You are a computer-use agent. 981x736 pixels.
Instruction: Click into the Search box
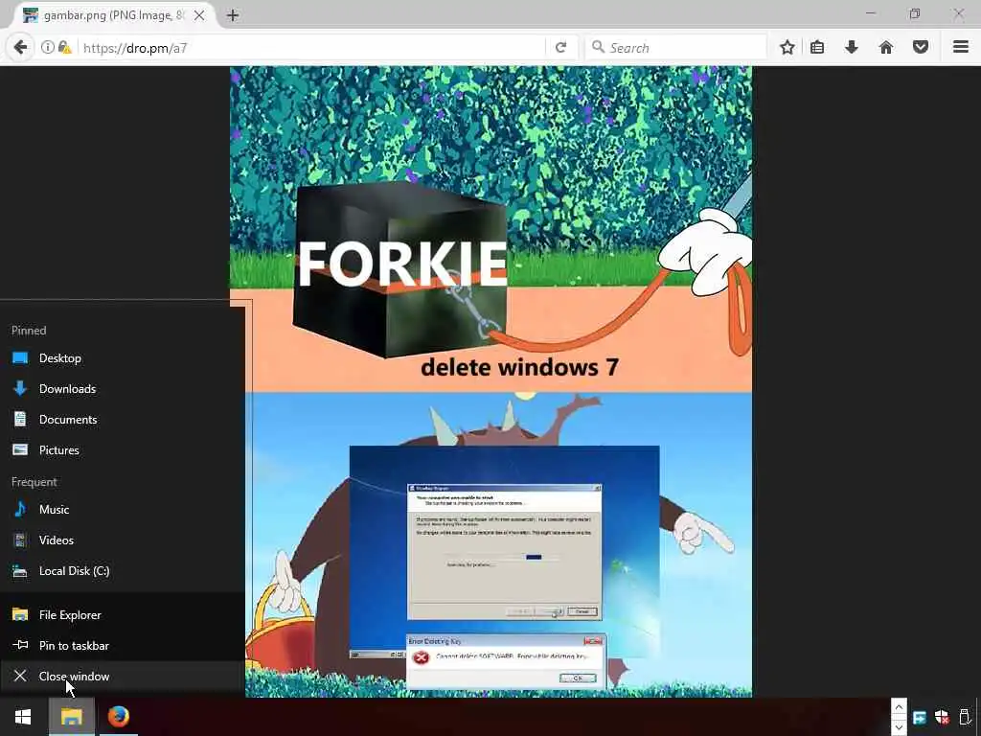coord(675,48)
